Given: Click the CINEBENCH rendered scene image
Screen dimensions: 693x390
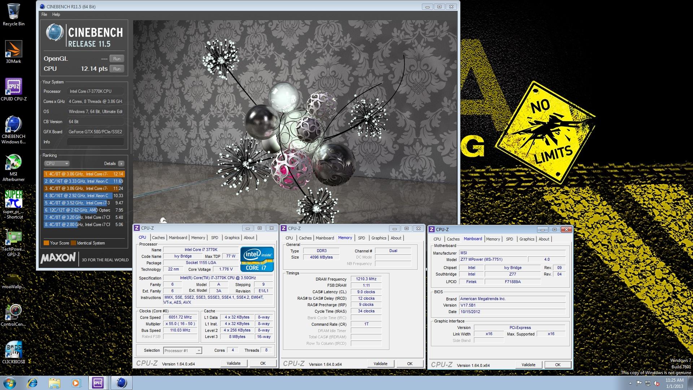Looking at the screenshot, I should coord(295,121).
